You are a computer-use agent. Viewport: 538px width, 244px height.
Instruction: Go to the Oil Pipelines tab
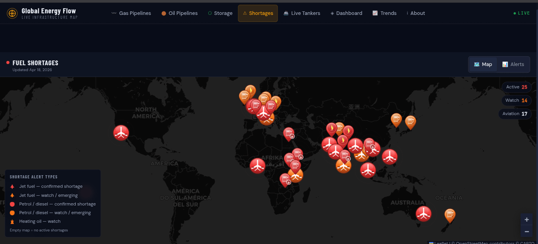coord(179,13)
